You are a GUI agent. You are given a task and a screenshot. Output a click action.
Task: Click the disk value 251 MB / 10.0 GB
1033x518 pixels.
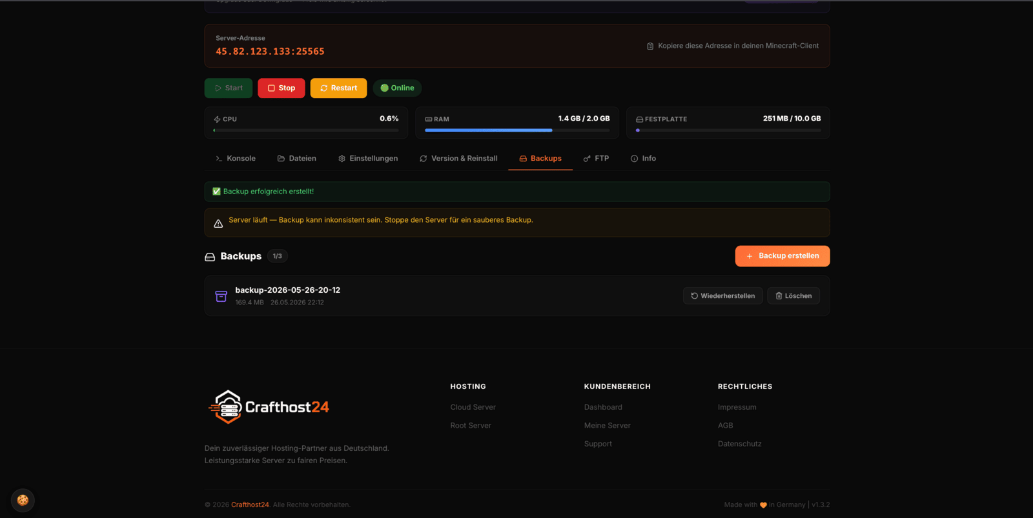(x=792, y=119)
